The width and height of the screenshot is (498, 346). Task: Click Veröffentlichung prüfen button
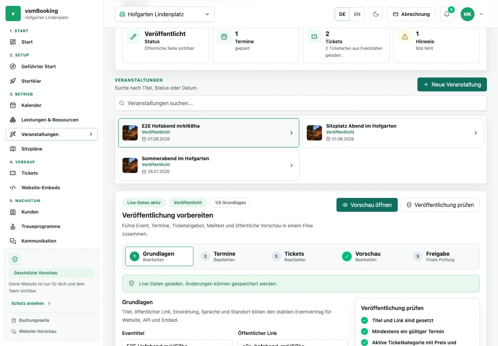pyautogui.click(x=440, y=205)
